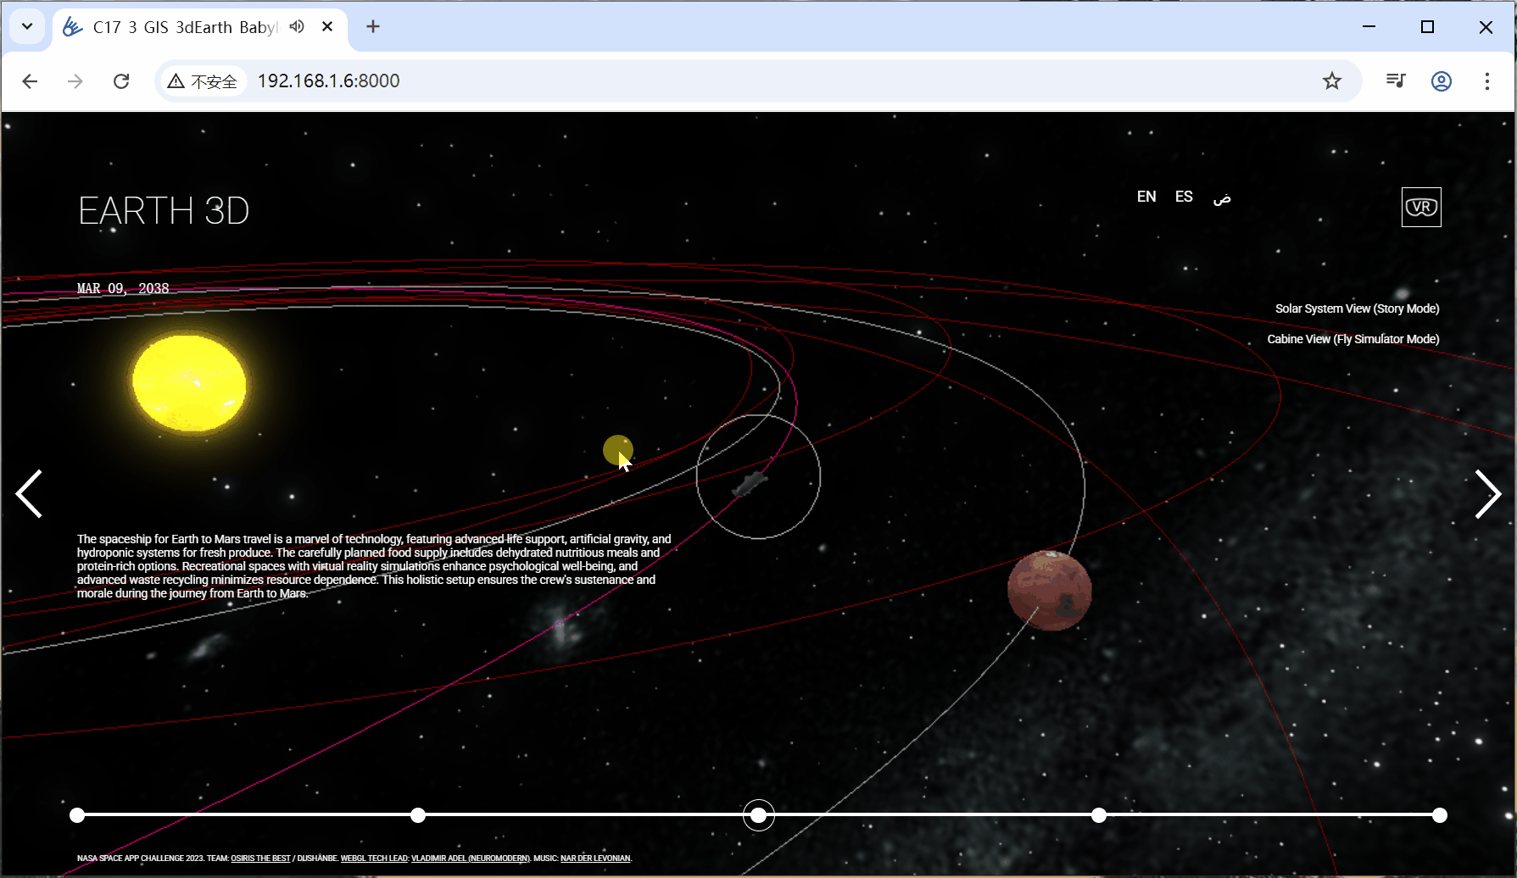Jump to second timeline point
This screenshot has height=878, width=1517.
coord(418,815)
